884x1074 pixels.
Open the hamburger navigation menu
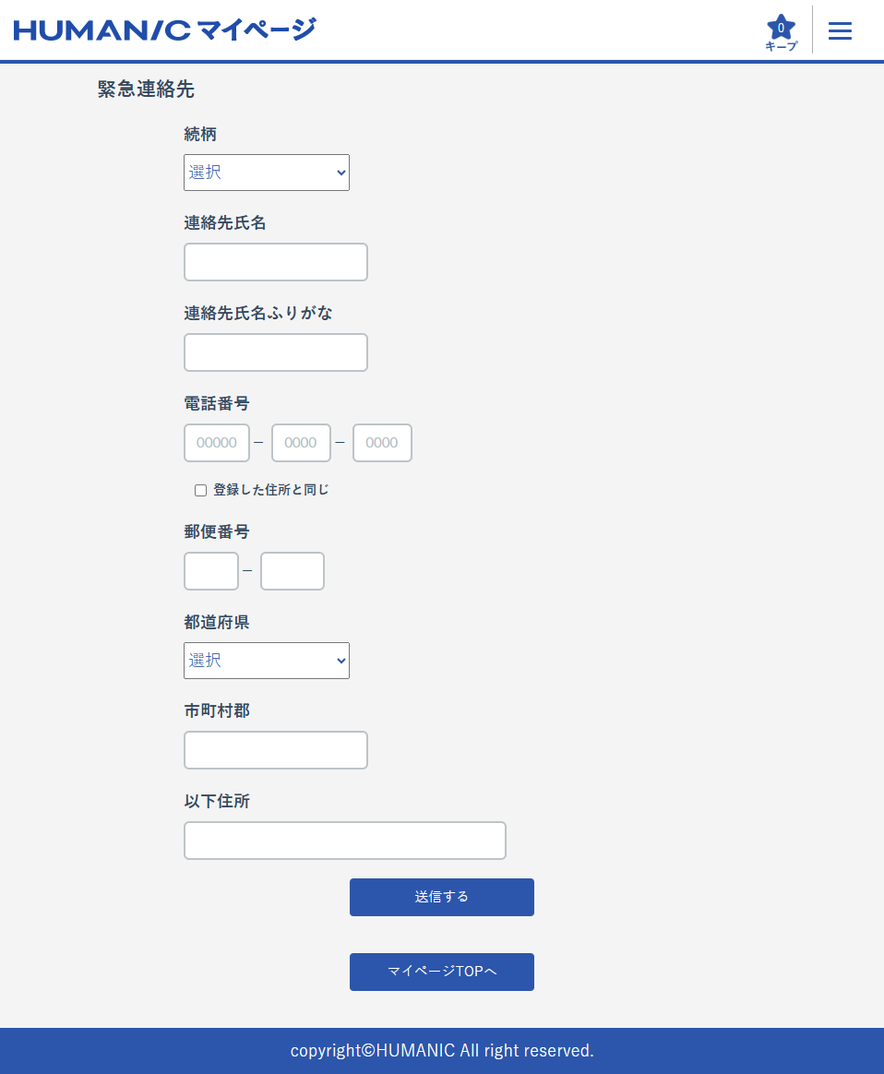[840, 30]
